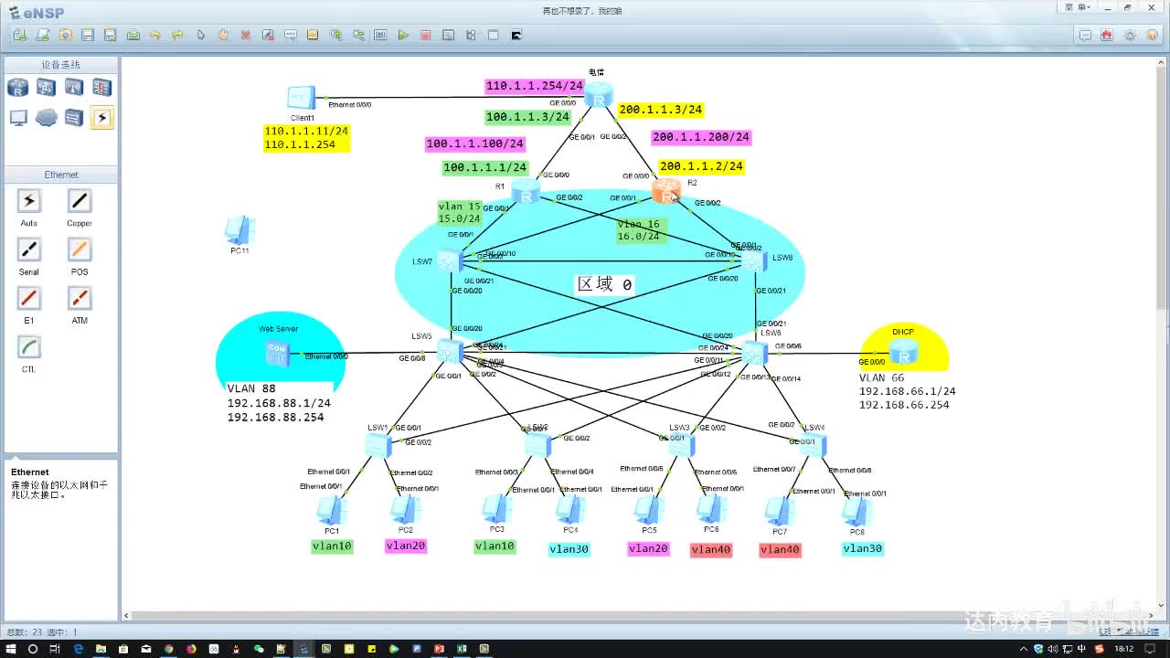The height and width of the screenshot is (658, 1170).
Task: Choose the ATM cable type
Action: [x=80, y=298]
